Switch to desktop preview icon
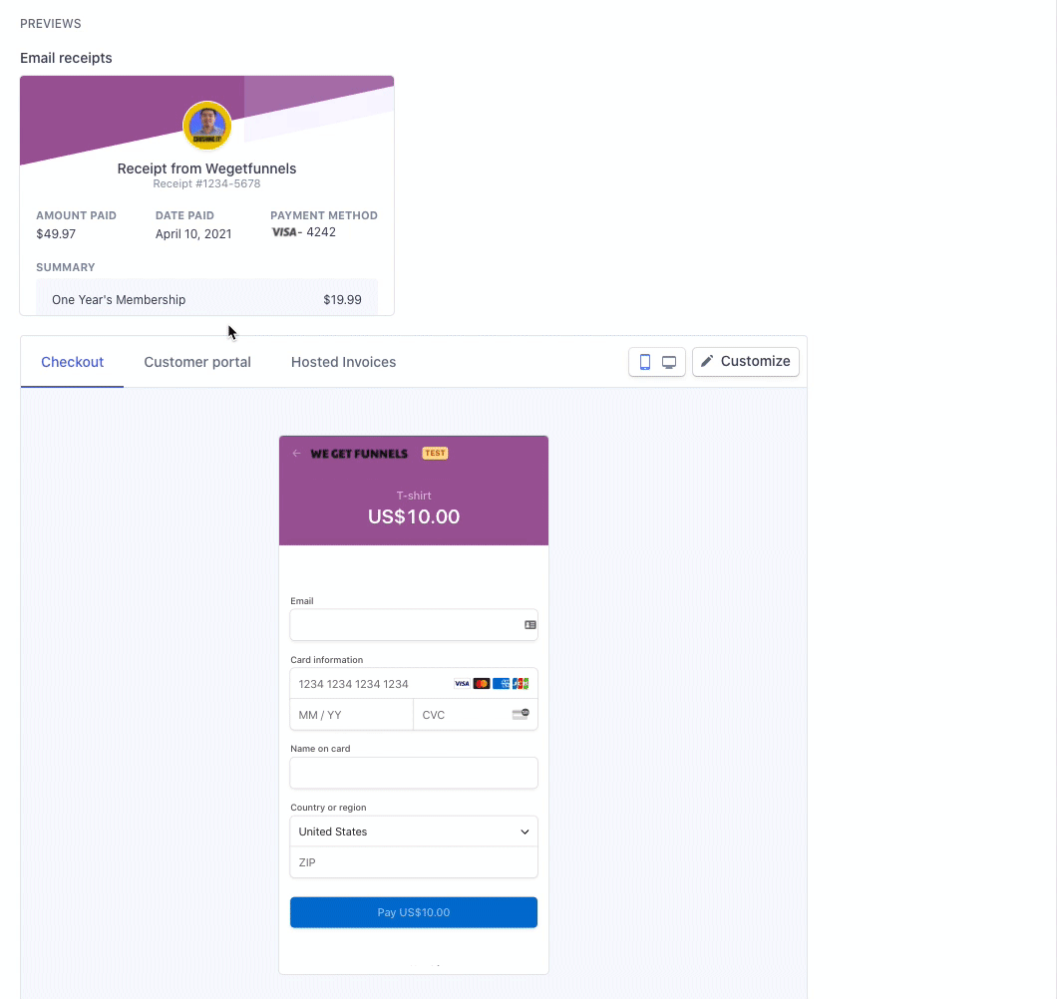The image size is (1057, 999). (x=669, y=362)
